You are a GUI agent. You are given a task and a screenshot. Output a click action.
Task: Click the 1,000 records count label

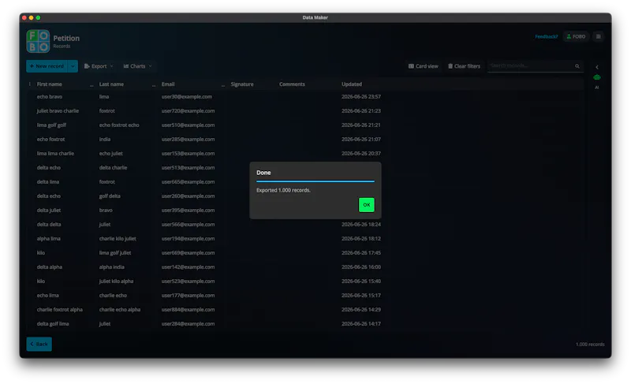coord(590,345)
